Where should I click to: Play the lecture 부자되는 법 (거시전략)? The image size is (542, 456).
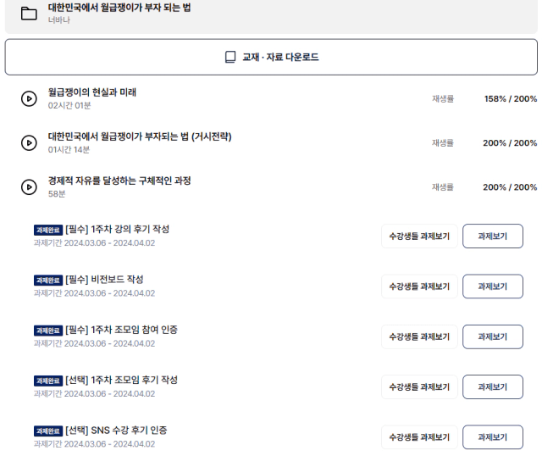click(29, 143)
